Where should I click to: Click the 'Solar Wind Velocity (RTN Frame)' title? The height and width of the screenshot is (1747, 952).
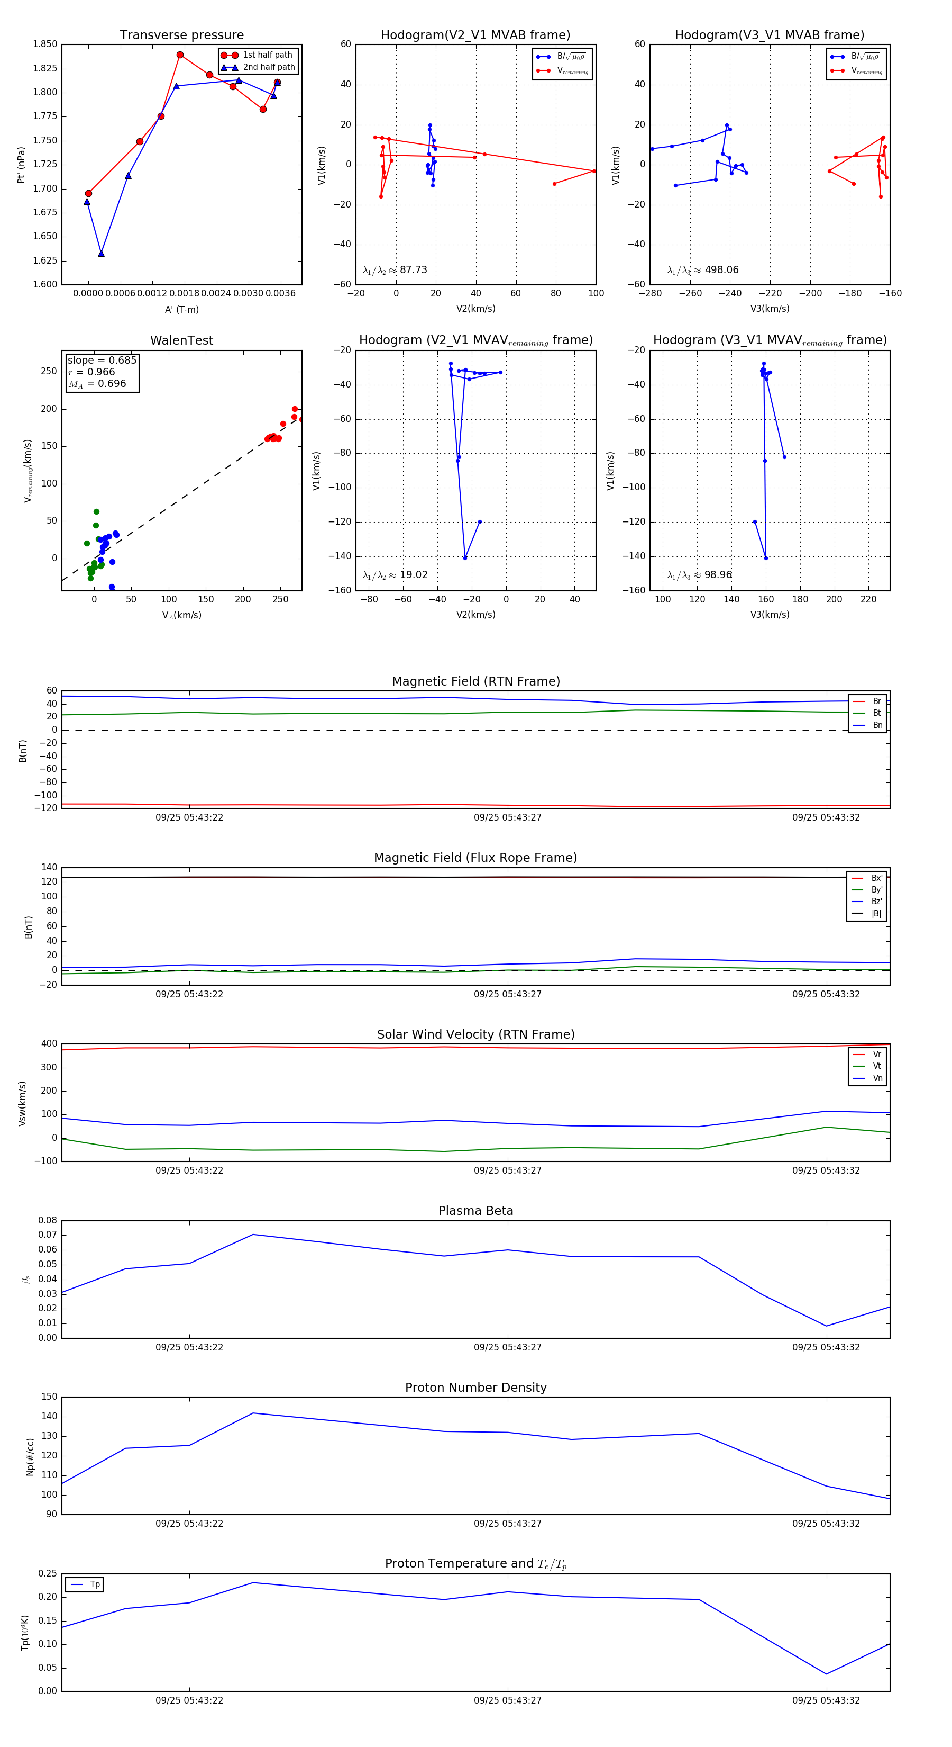[475, 1034]
